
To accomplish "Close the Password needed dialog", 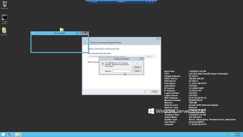I will click(141, 58).
